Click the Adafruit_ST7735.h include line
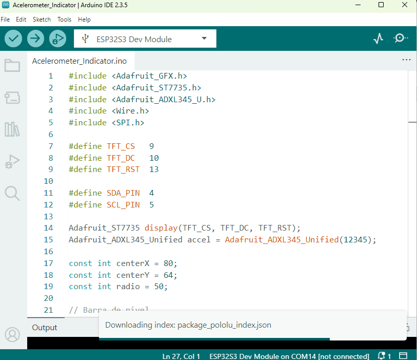 point(135,88)
